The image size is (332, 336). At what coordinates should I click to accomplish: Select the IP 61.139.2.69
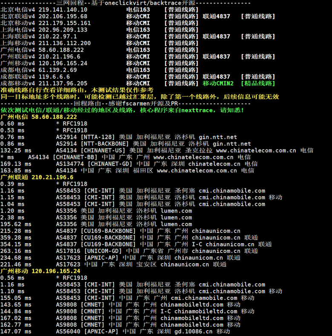tap(57, 70)
